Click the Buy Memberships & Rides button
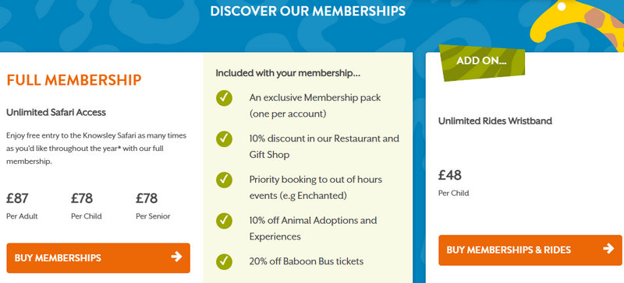The height and width of the screenshot is (283, 624). 530,250
